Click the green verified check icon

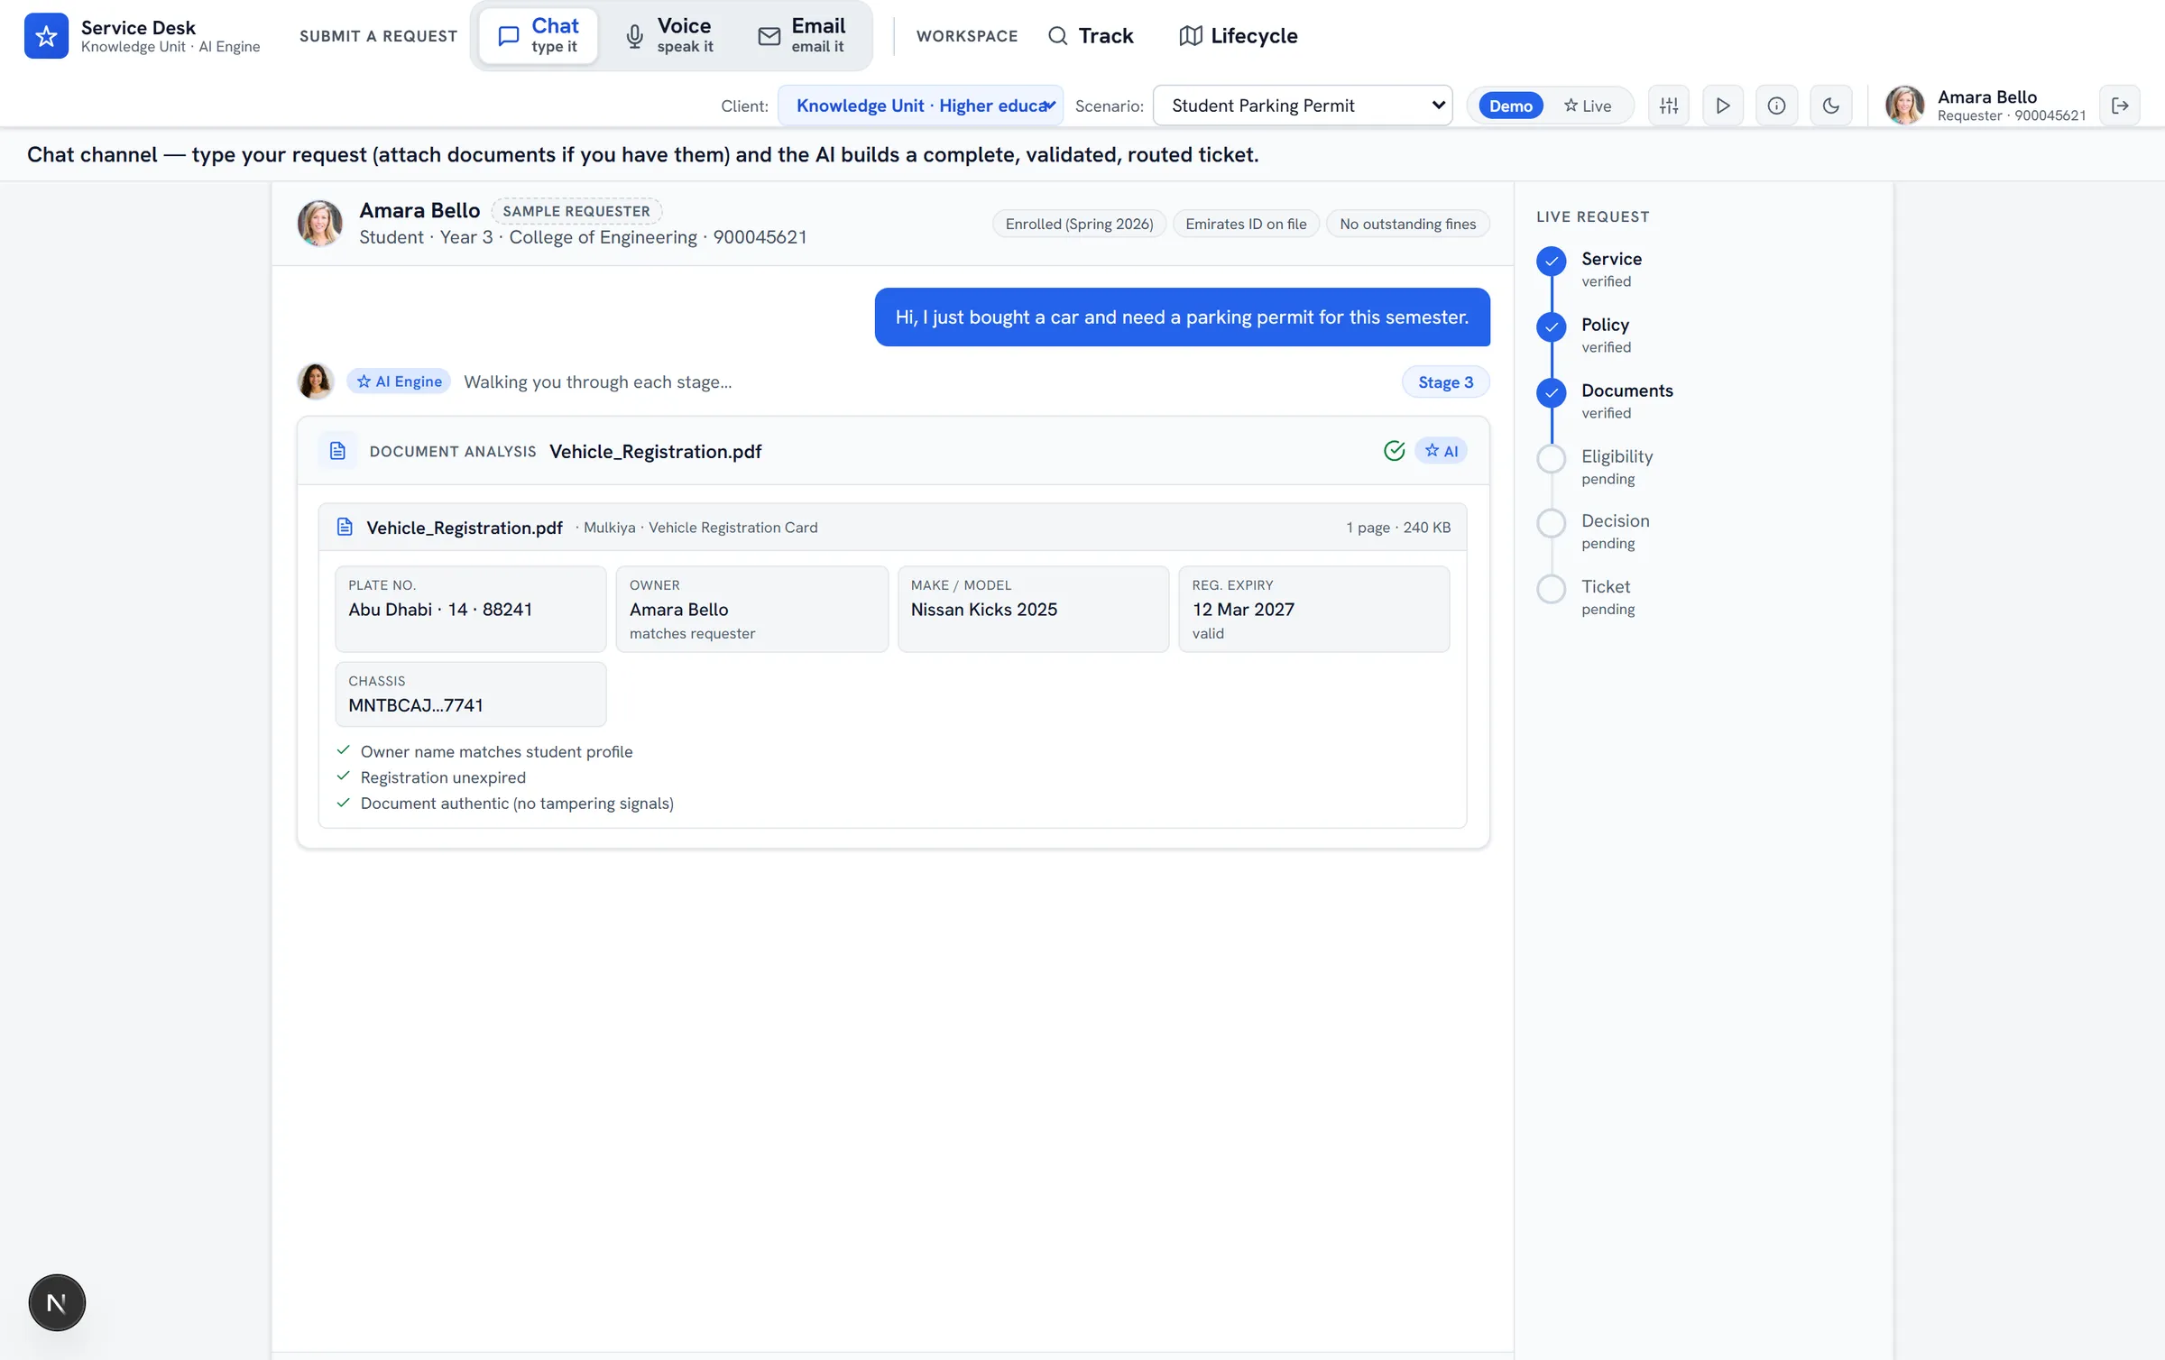point(1395,451)
